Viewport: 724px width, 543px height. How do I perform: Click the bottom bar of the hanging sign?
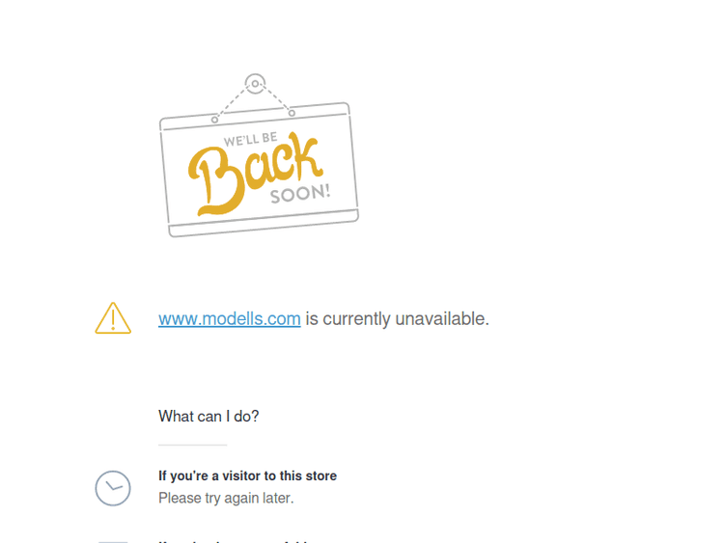pyautogui.click(x=264, y=224)
